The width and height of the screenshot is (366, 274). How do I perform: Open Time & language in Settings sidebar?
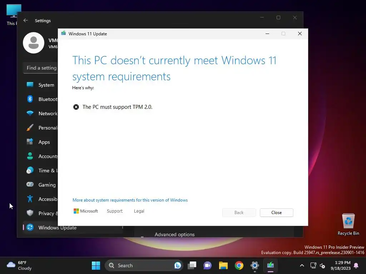[41, 171]
